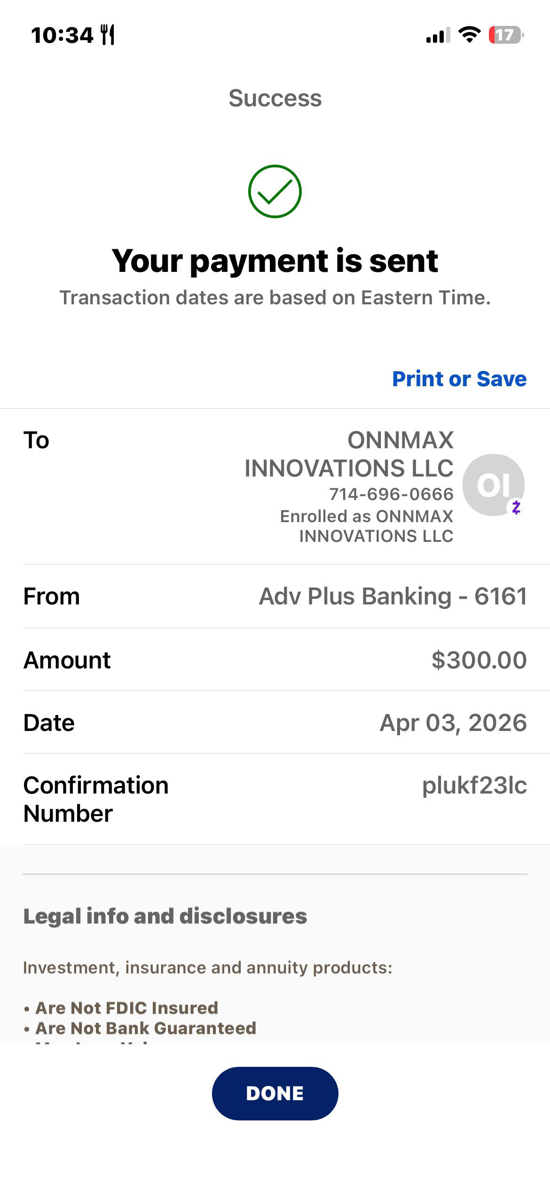The width and height of the screenshot is (550, 1191).
Task: Tap the Your payment is sent headline
Action: [x=275, y=261]
